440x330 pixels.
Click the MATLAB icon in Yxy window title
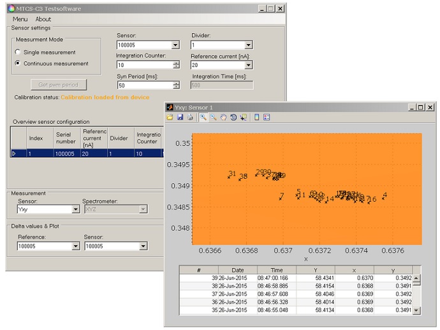click(x=170, y=107)
